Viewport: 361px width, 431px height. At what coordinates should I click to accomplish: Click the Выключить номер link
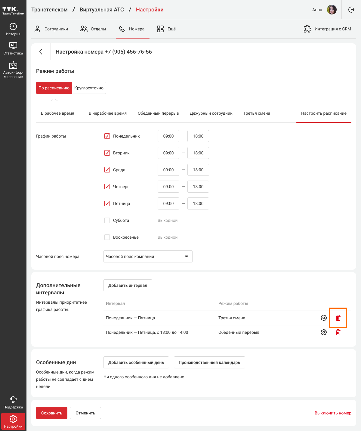(x=333, y=413)
